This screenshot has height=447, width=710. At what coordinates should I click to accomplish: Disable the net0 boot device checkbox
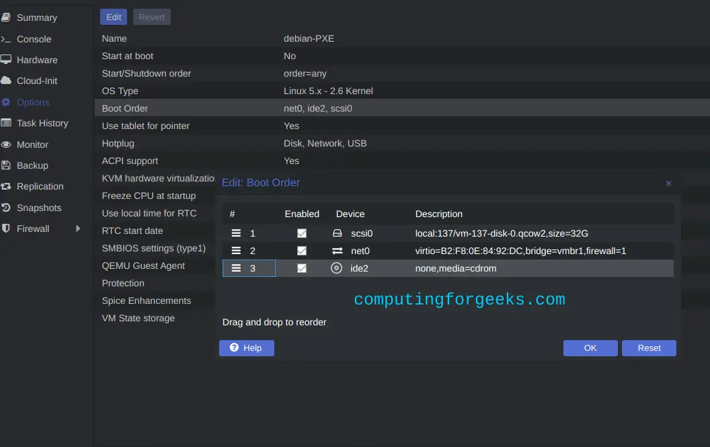(x=302, y=251)
